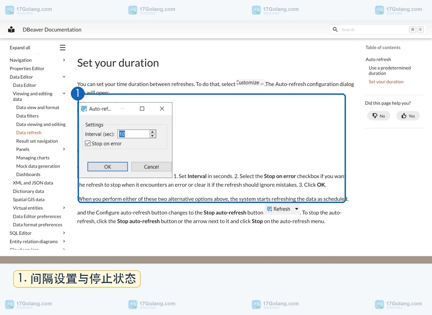Click the search magnifier icon
The height and width of the screenshot is (315, 432).
(335, 30)
